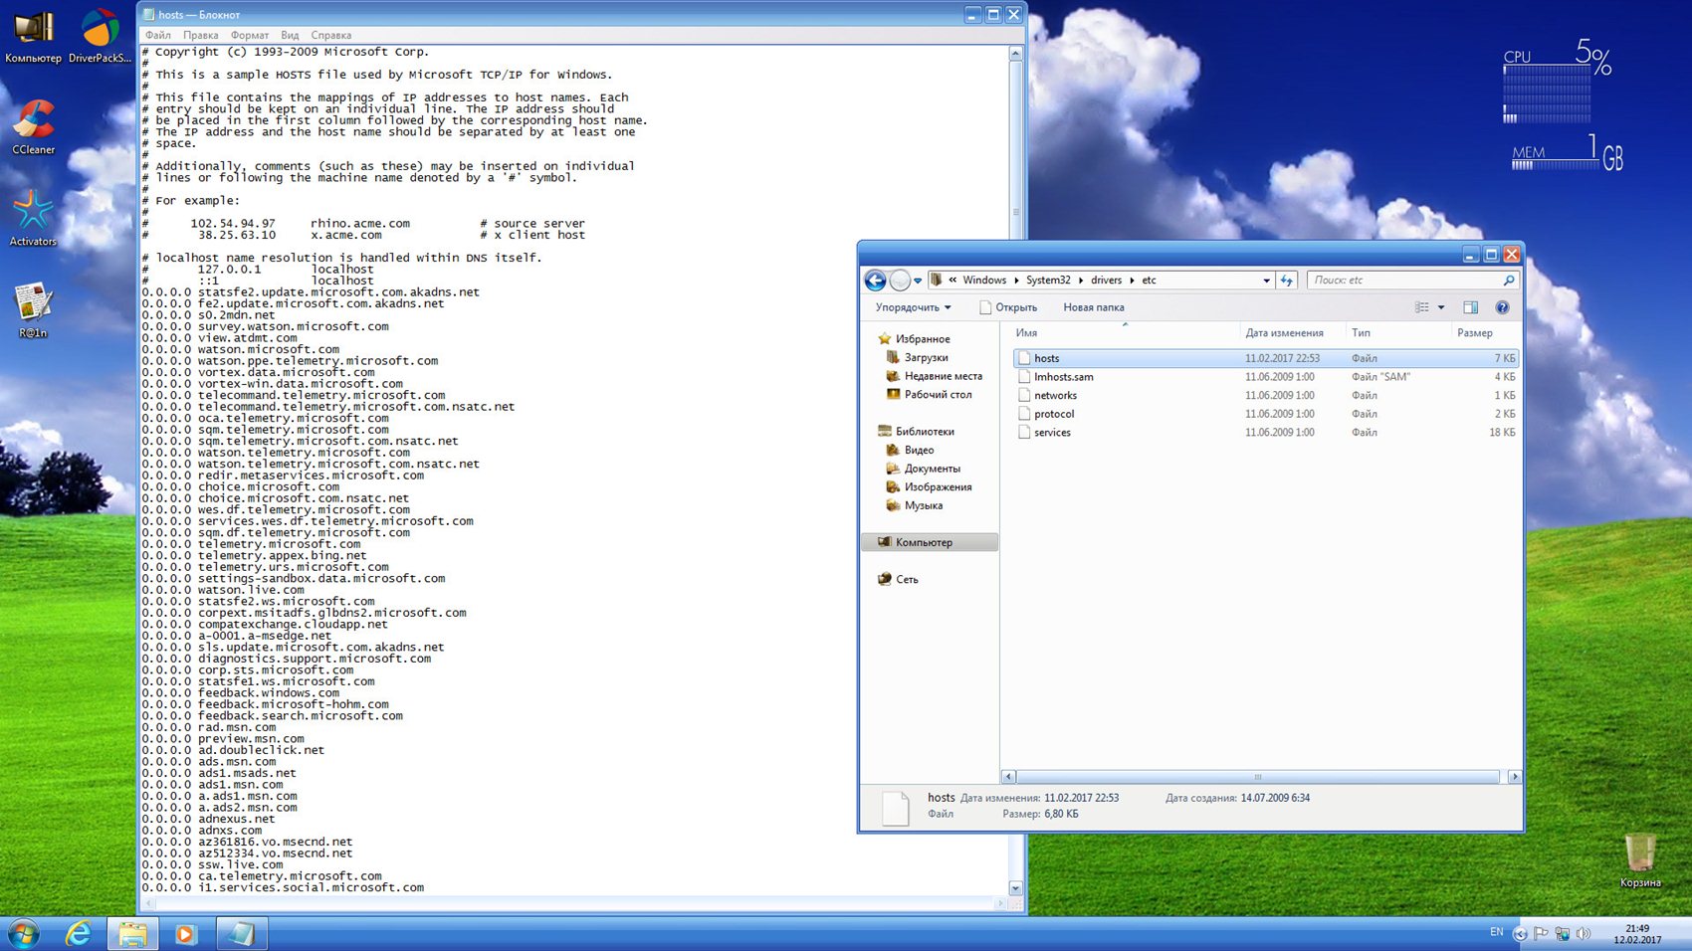Open Windows Media Player taskbar icon
This screenshot has height=951, width=1692.
coord(185,934)
